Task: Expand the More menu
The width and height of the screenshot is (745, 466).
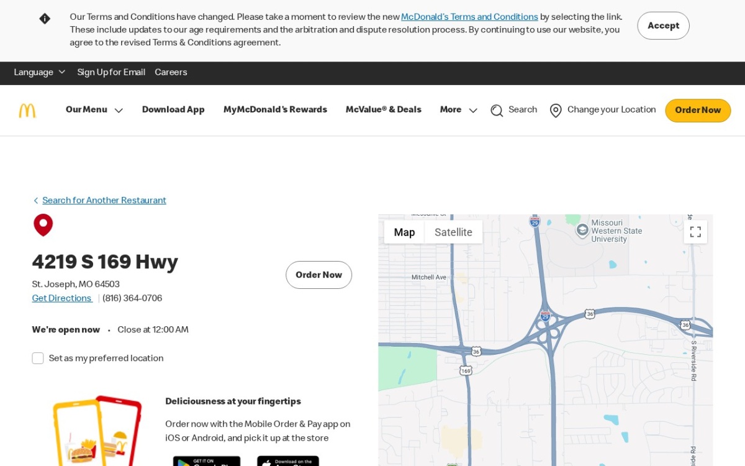Action: tap(459, 110)
